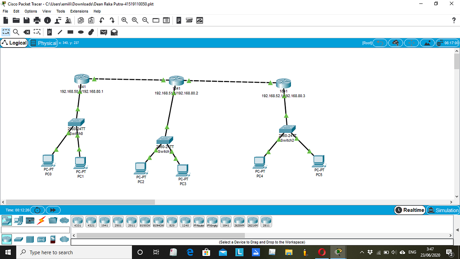This screenshot has height=259, width=460.
Task: Select the Wireless Devices subcategory icon
Action: coord(41,239)
